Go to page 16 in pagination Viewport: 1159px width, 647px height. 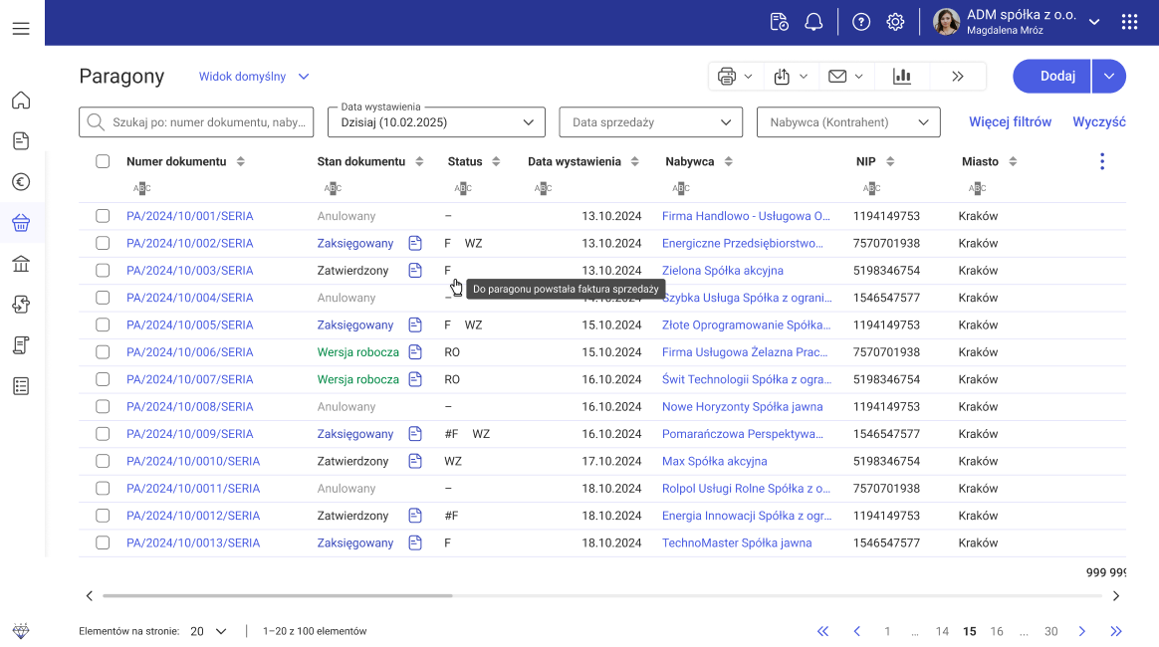[997, 631]
